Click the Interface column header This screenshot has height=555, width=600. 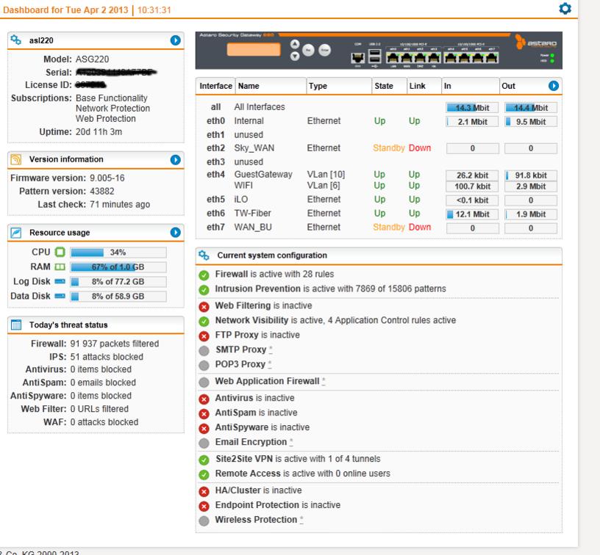216,86
